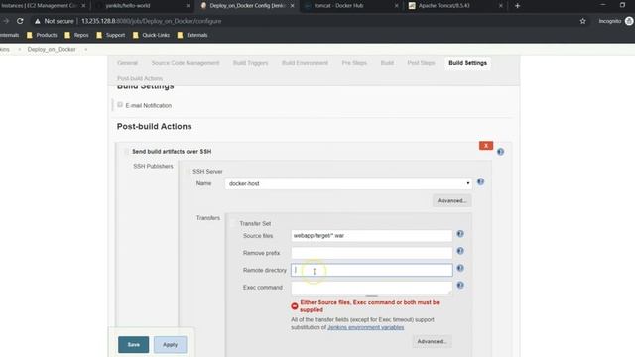The width and height of the screenshot is (635, 357).
Task: Close the tomcat Docker Hub tab
Action: pos(396,6)
